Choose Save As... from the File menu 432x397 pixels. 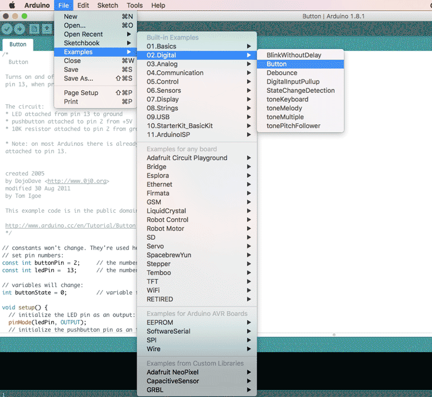(x=96, y=78)
